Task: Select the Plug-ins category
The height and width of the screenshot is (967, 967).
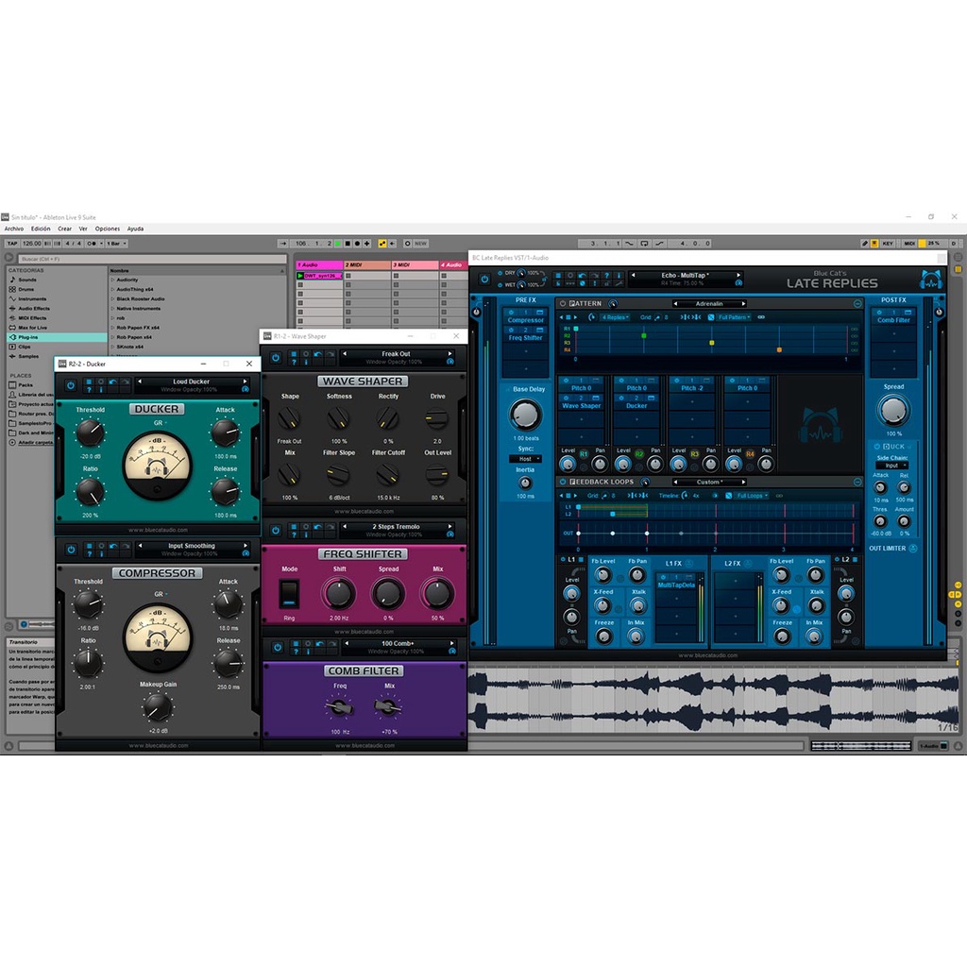Action: coord(58,337)
